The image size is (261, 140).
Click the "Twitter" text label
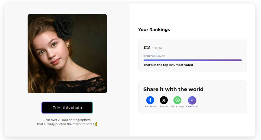(164, 107)
